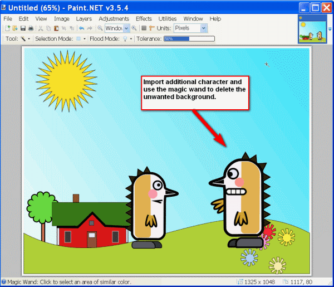Screen dimensions: 334x287
Task: Click the yellow sun on the canvas
Action: pyautogui.click(x=67, y=81)
